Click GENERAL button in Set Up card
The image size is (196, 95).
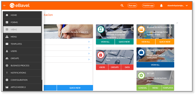[142, 88]
